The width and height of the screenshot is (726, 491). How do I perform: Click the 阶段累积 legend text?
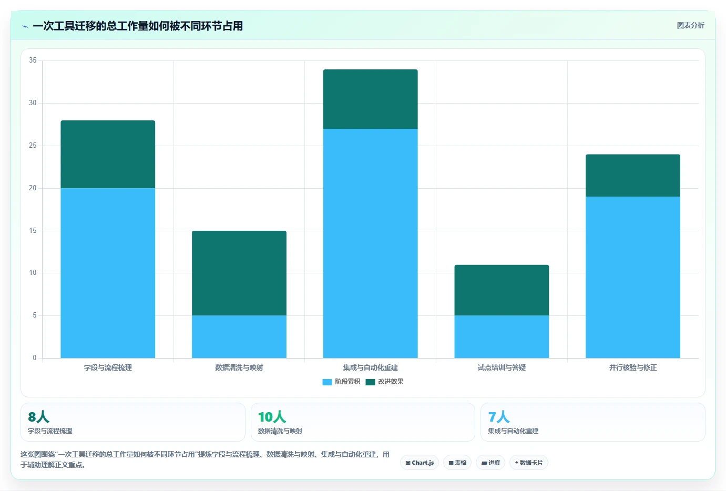(x=347, y=382)
